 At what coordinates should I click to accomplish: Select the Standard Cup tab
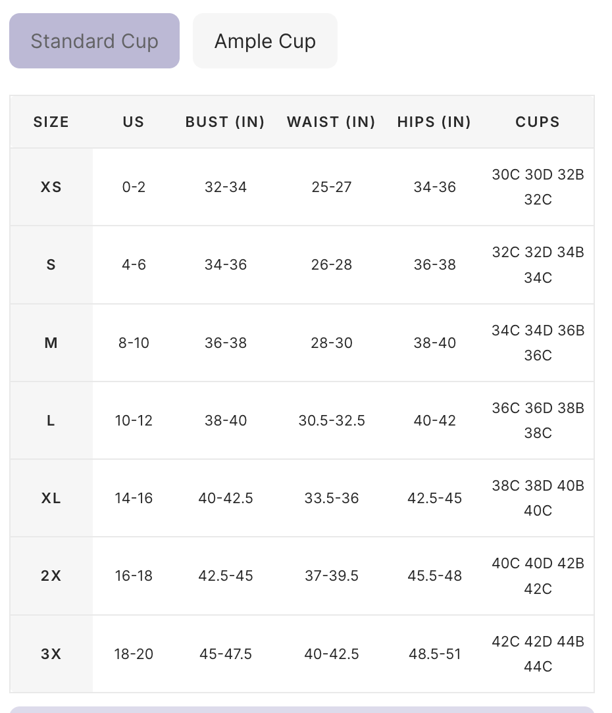click(x=94, y=41)
